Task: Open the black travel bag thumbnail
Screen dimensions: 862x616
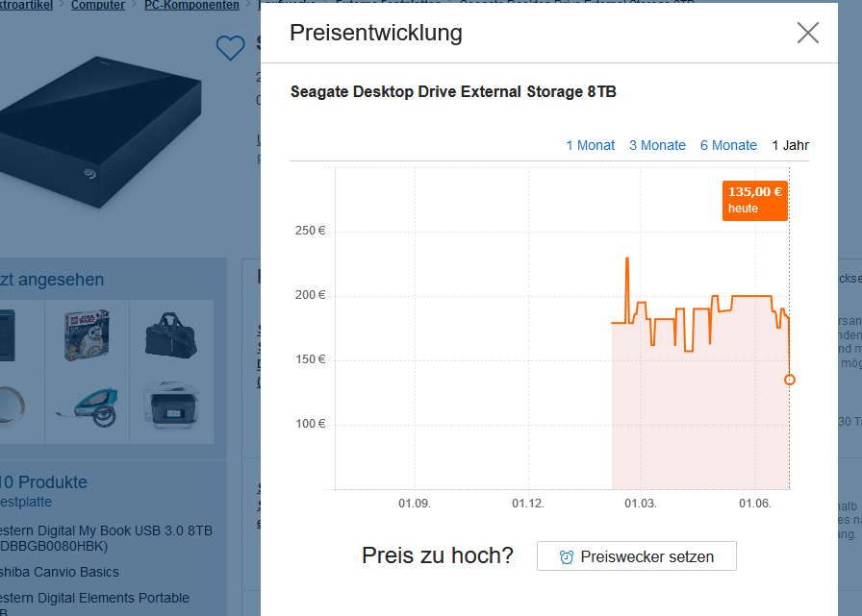Action: tap(170, 333)
